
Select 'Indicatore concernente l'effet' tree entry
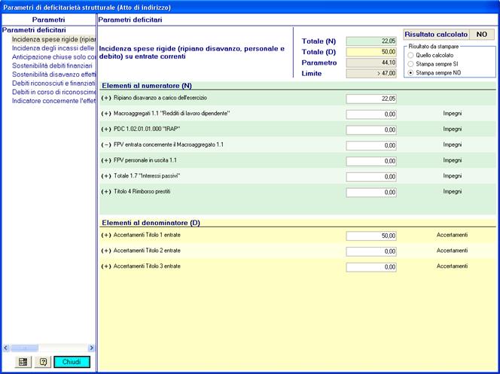pyautogui.click(x=53, y=102)
